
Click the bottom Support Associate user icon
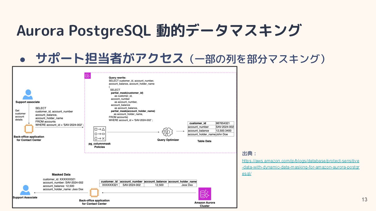click(x=25, y=190)
